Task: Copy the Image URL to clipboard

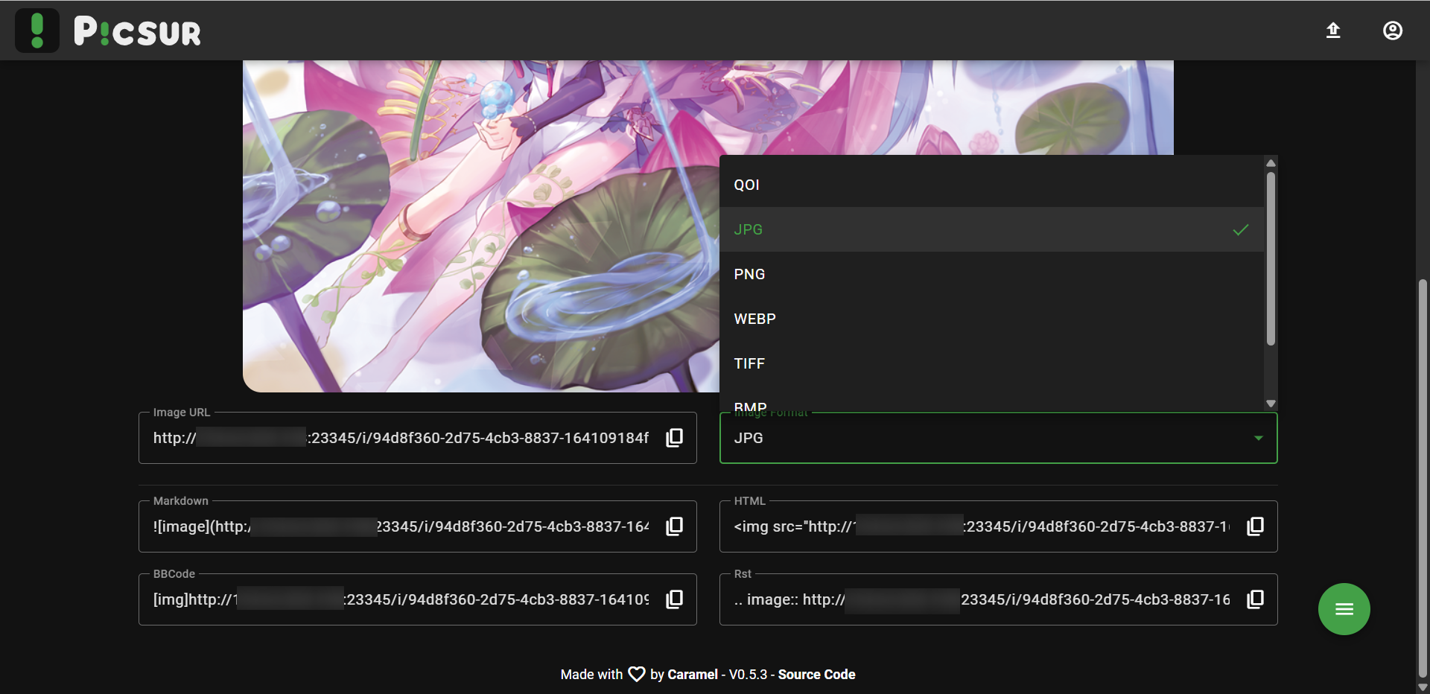Action: pos(674,438)
